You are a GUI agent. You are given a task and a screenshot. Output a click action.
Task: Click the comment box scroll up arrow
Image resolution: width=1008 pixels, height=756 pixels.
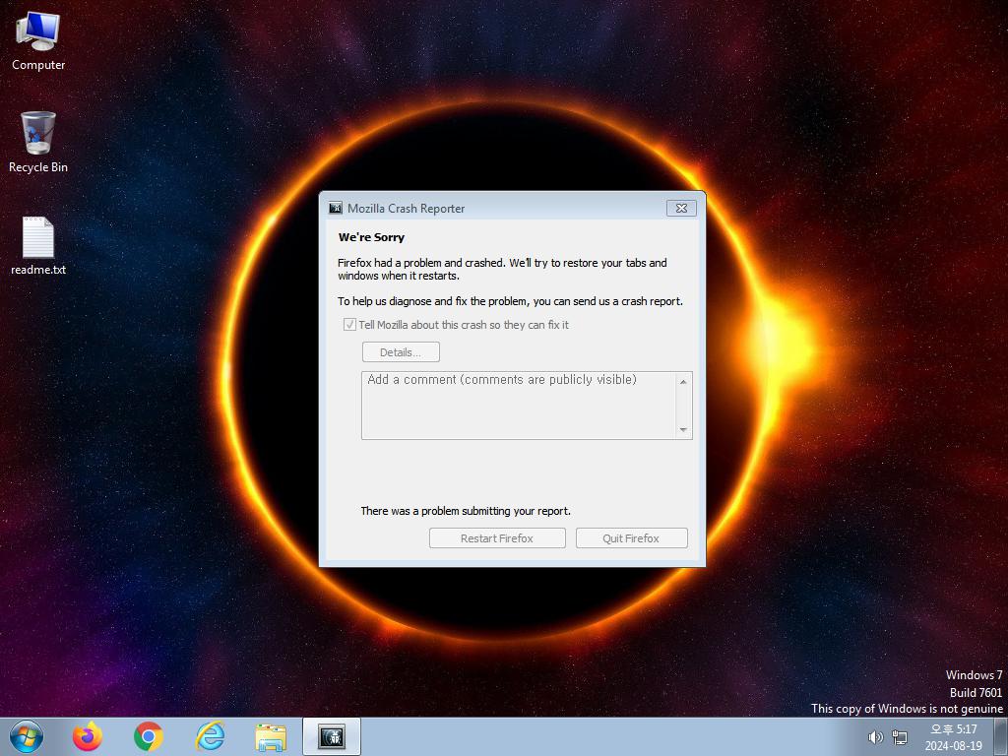point(683,382)
